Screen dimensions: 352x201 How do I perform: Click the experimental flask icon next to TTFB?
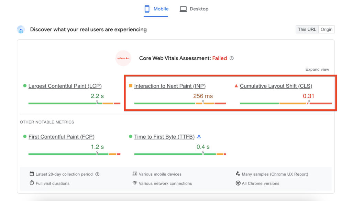pyautogui.click(x=199, y=136)
